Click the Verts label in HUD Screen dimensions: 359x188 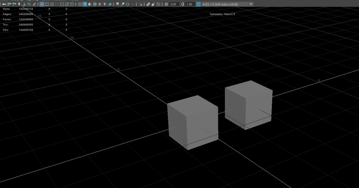point(6,9)
